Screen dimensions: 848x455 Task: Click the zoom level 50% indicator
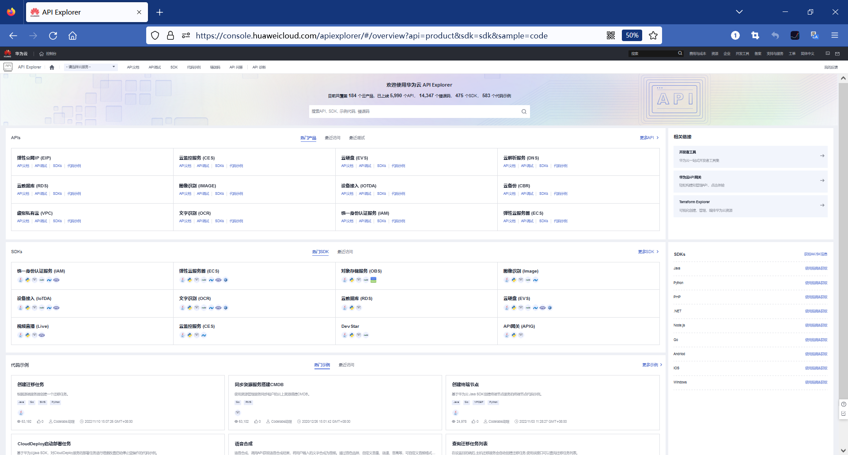[632, 36]
